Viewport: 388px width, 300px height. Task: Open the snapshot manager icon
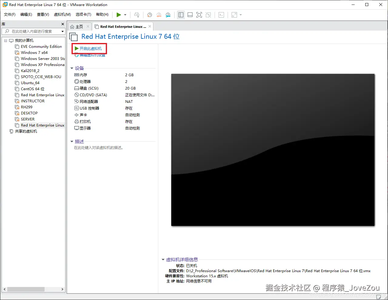click(168, 15)
